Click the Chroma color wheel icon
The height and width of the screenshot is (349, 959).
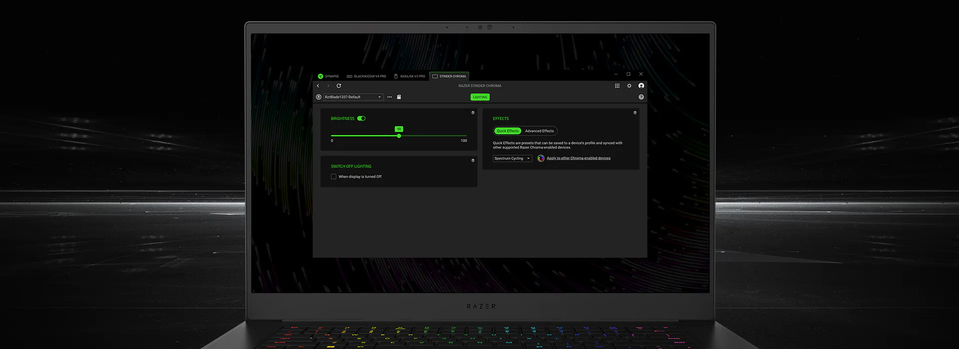click(x=540, y=159)
